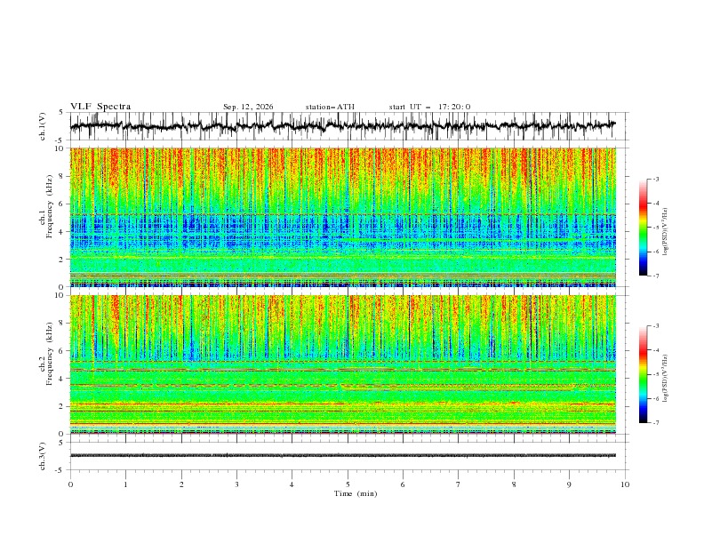Viewport: 704px width, 544px height.
Task: Select the station=ATH label
Action: click(330, 107)
